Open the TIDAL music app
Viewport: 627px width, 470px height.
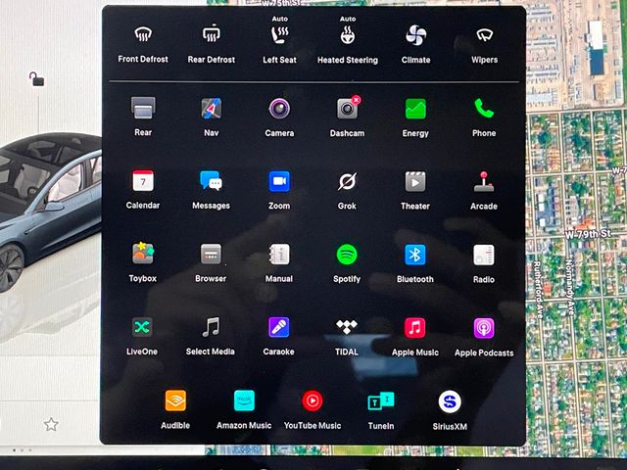tap(347, 328)
